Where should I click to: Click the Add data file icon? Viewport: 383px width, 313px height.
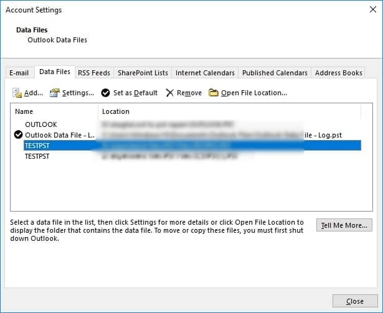coord(17,93)
